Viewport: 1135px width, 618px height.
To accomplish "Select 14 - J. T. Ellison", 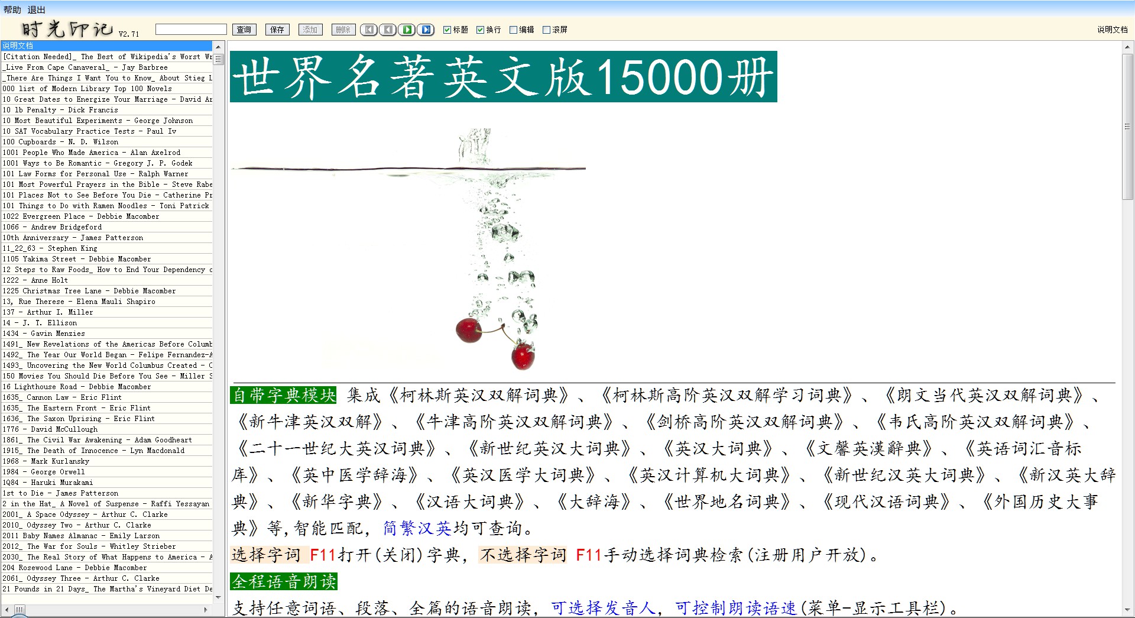I will [x=106, y=323].
